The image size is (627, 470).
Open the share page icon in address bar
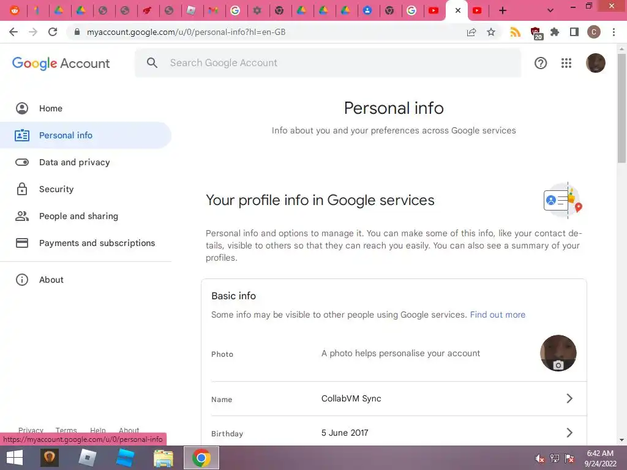pos(471,32)
